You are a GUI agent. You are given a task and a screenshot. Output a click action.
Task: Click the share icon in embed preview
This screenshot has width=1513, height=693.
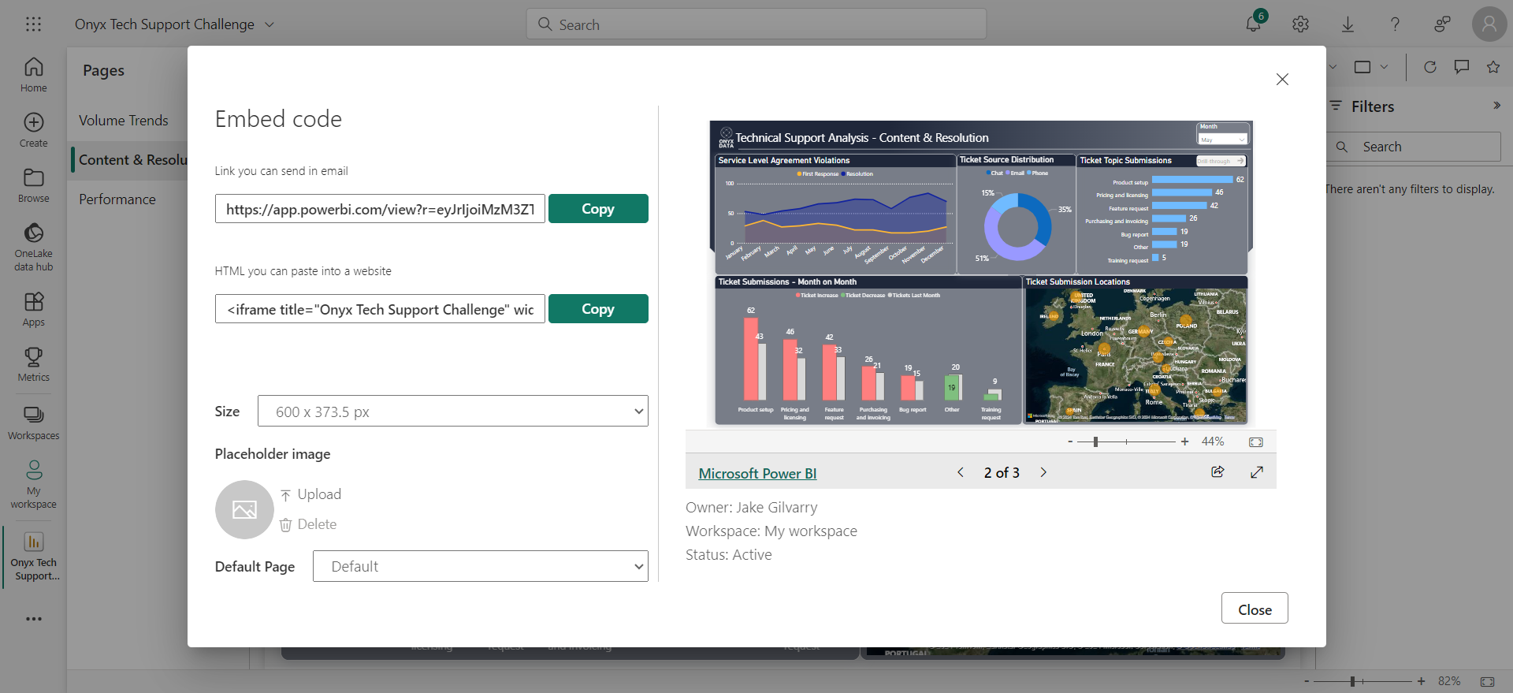click(1217, 471)
